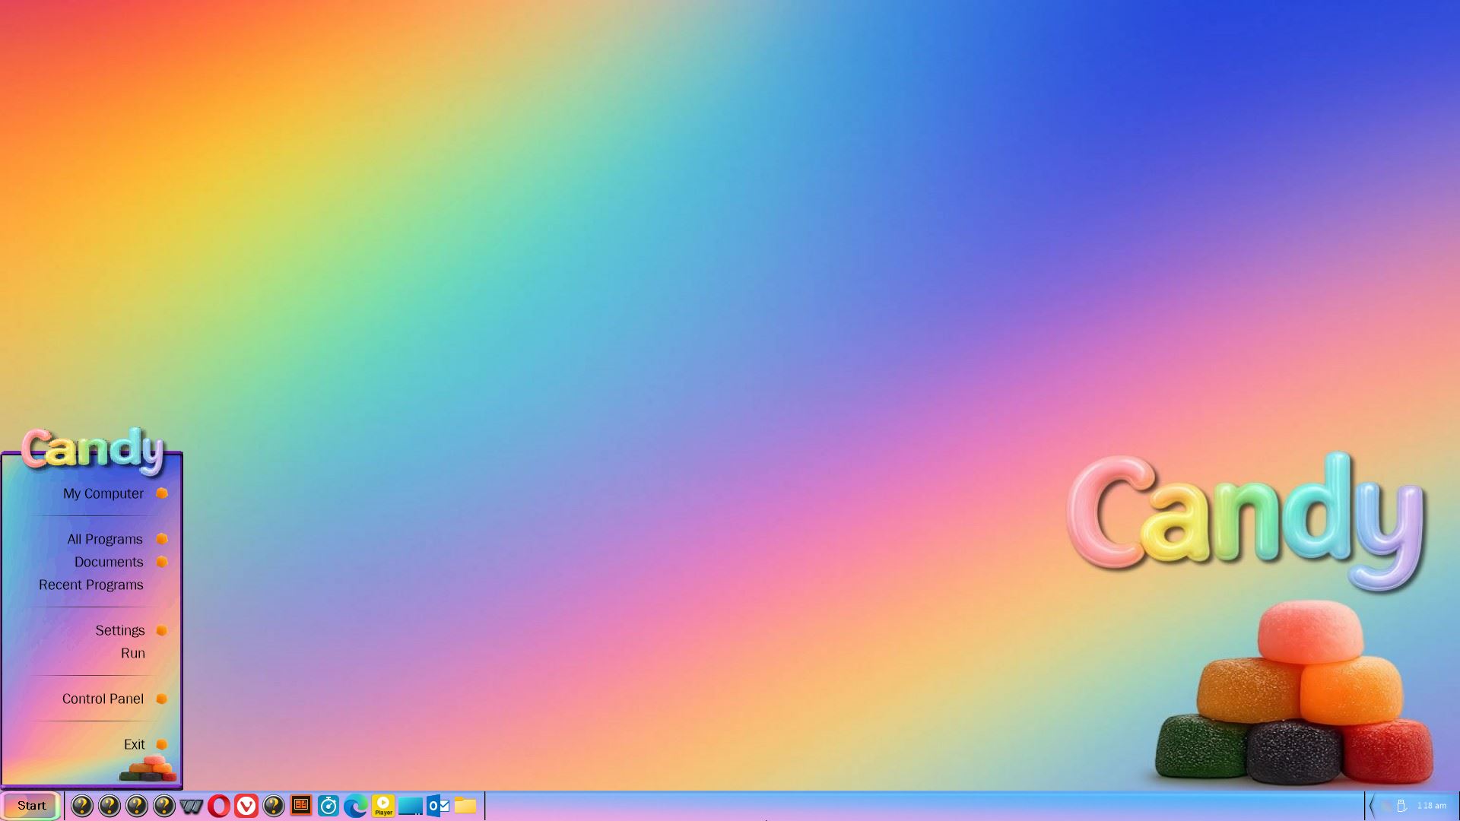Open Outlook from the taskbar
Image resolution: width=1460 pixels, height=821 pixels.
(x=438, y=806)
